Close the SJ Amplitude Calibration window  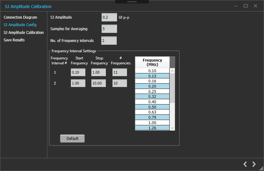255,6
